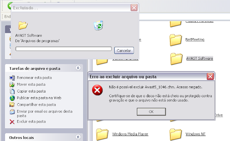Click the highlighted AVAST Software folder name
The width and height of the screenshot is (230, 141).
click(x=199, y=59)
